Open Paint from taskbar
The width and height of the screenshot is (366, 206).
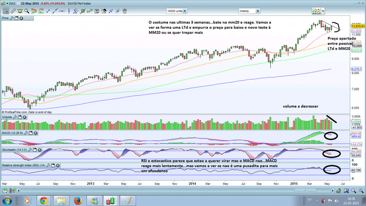click(x=127, y=201)
